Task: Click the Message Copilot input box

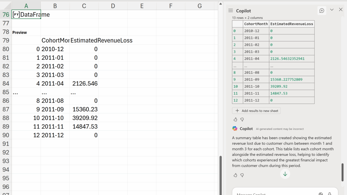Action: click(x=274, y=193)
